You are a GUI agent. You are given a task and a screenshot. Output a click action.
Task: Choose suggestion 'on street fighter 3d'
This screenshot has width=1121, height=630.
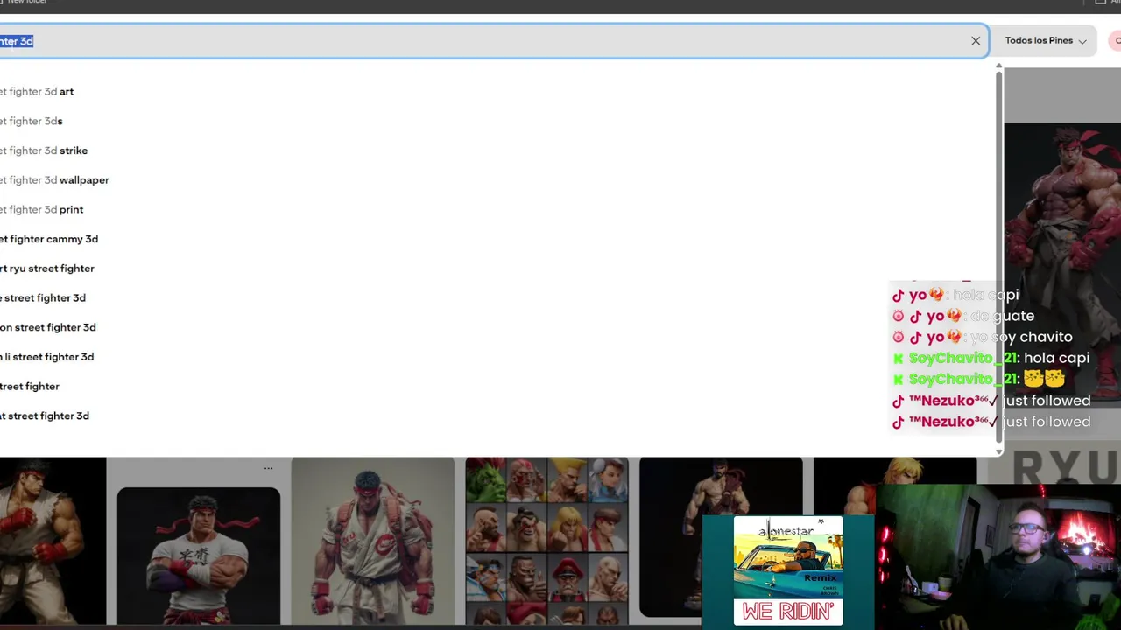pos(48,327)
